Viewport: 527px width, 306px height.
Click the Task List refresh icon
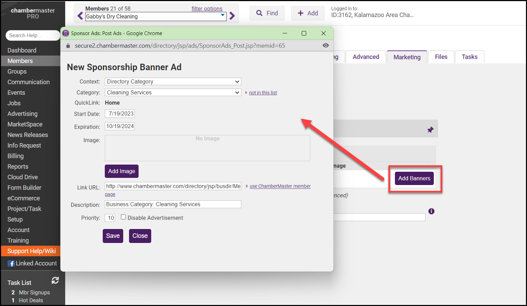(x=55, y=280)
